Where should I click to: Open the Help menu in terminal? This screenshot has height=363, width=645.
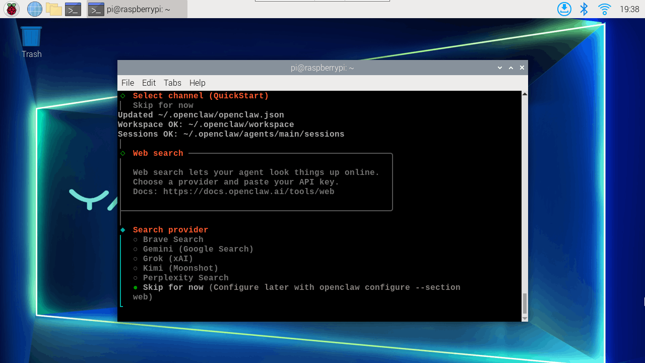[x=198, y=83]
